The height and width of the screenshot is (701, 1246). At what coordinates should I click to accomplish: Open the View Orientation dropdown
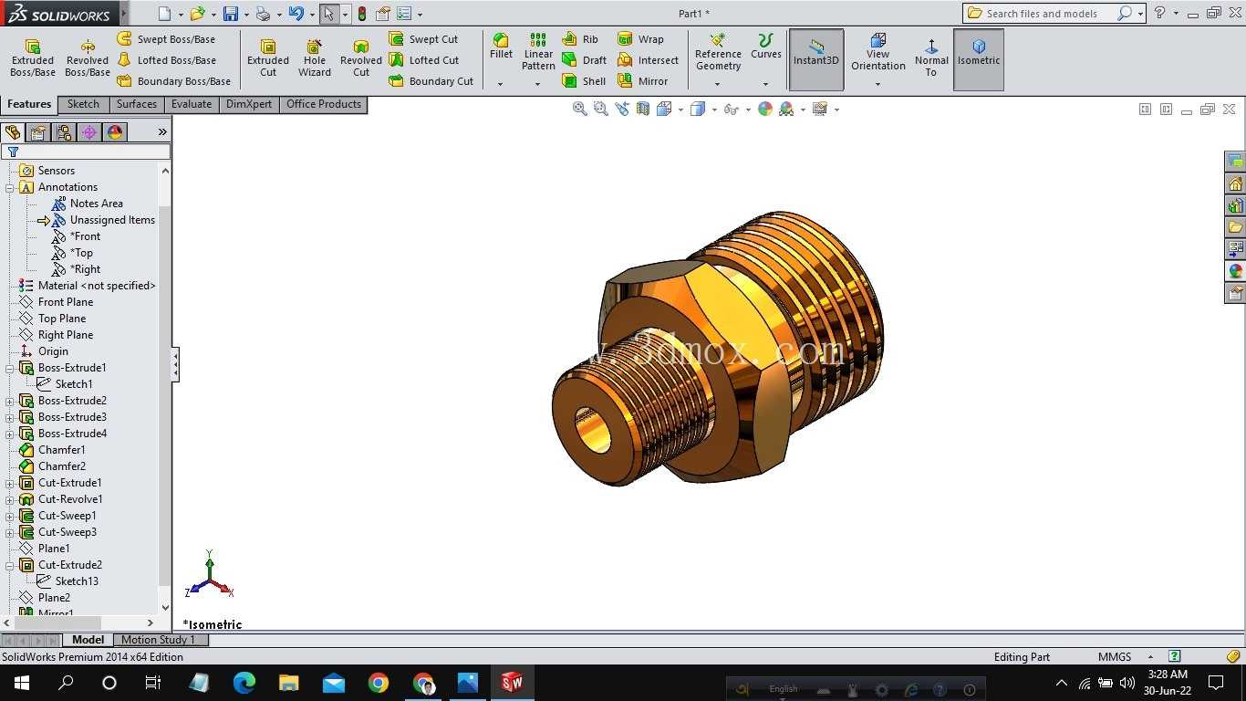pos(877,84)
